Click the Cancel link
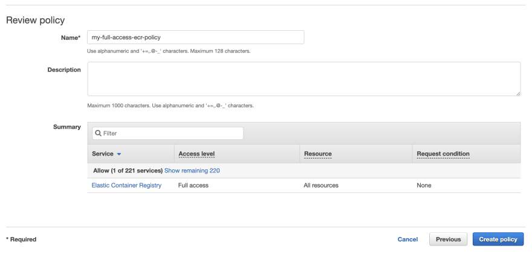Image resolution: width=532 pixels, height=254 pixels. [x=408, y=239]
